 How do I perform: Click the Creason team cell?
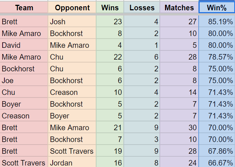24,116
